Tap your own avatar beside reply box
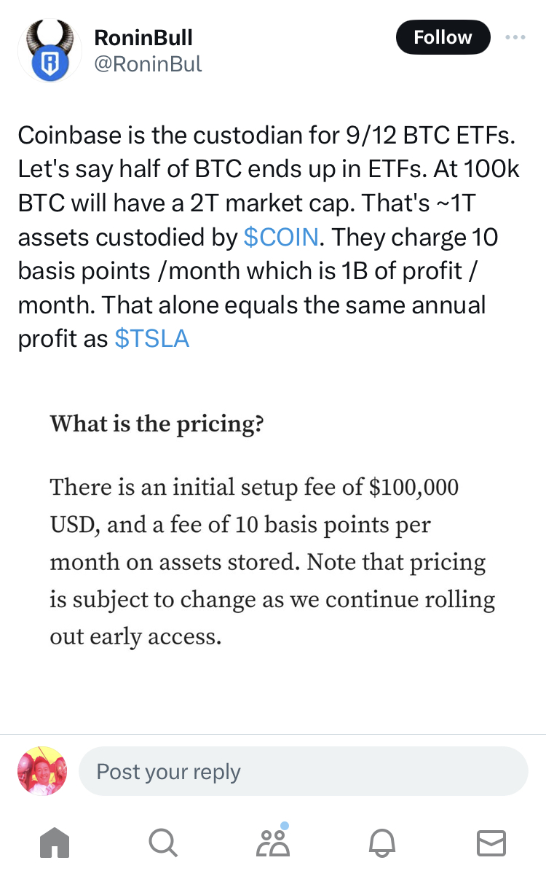 42,771
